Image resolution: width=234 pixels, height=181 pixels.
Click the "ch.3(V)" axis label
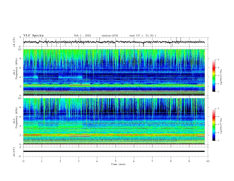14,152
